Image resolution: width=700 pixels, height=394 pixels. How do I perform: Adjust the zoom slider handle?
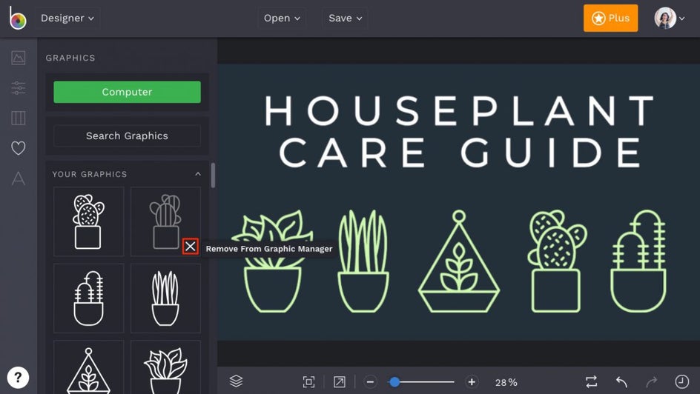(394, 382)
